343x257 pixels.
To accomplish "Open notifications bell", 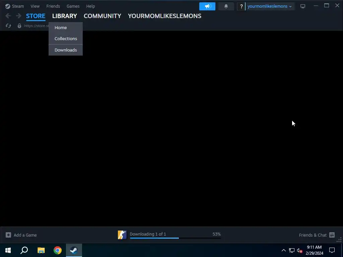I will tap(226, 6).
